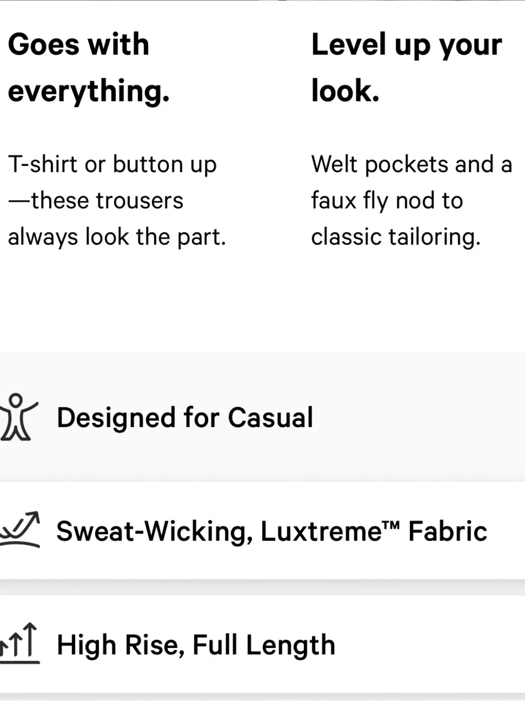Select the 'Level up your look.' heading
Viewport: 525px width, 701px height.
coord(406,67)
